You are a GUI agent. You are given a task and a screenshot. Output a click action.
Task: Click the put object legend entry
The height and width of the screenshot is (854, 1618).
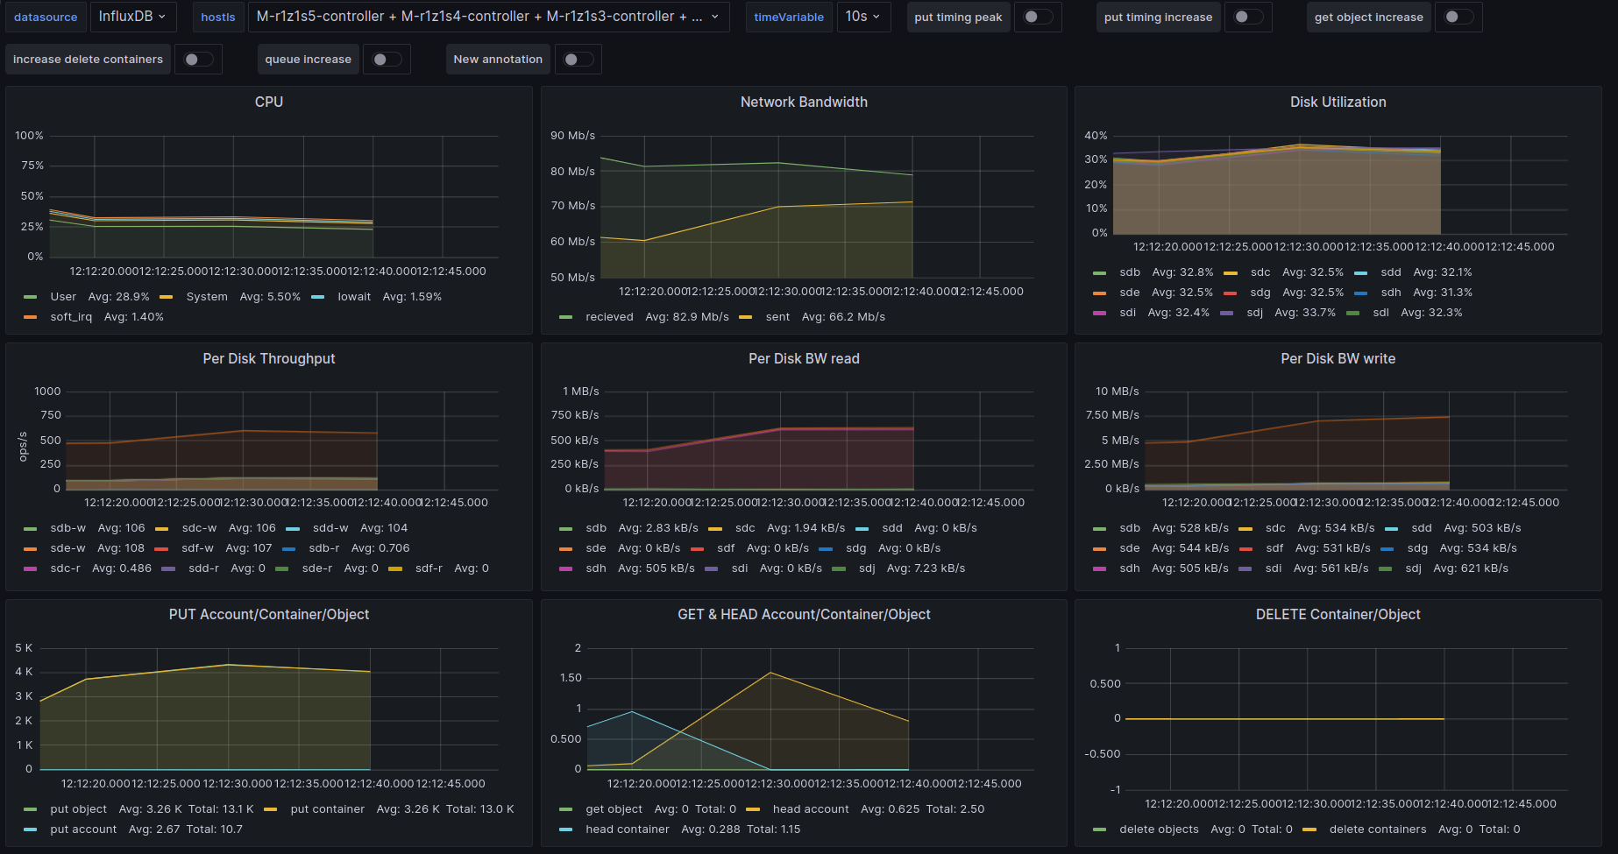[78, 809]
